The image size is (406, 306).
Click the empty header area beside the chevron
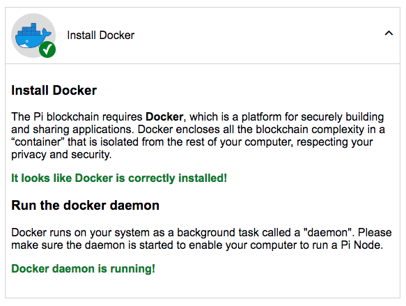point(259,36)
